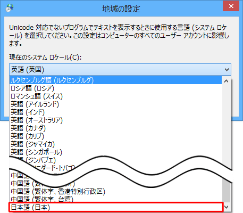Pick 英語 (ジャマイカ) locale
This screenshot has width=243, height=213.
click(115, 144)
